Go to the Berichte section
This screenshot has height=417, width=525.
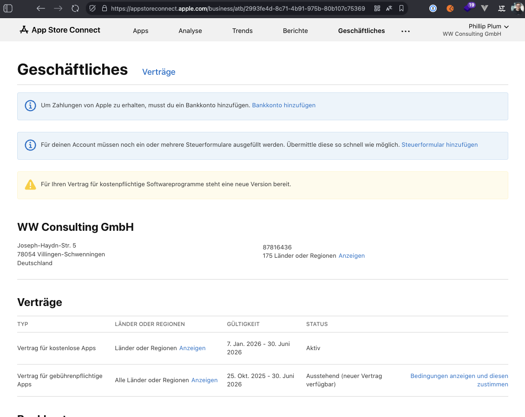295,31
